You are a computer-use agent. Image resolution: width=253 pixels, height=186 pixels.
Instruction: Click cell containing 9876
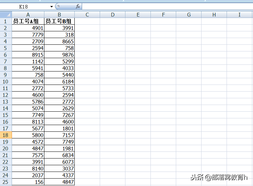click(60, 55)
